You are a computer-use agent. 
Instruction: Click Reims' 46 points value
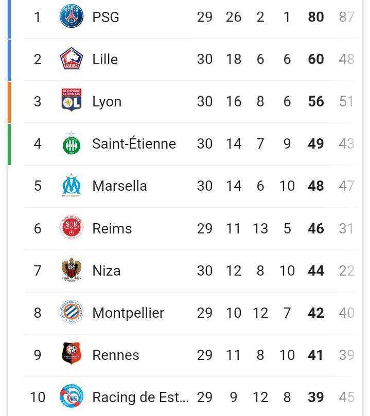click(316, 229)
